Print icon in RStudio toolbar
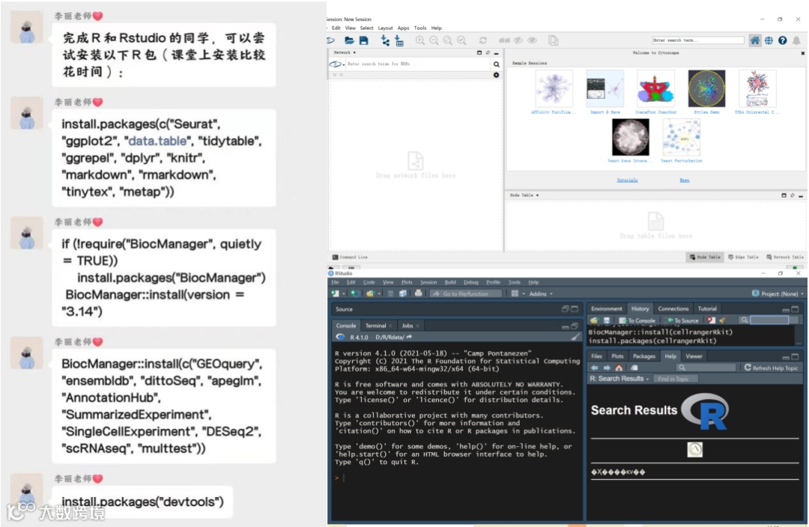 [x=418, y=293]
